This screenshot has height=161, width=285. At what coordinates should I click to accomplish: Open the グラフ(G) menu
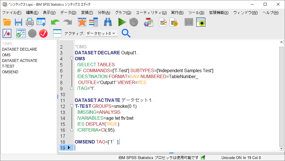click(x=123, y=13)
